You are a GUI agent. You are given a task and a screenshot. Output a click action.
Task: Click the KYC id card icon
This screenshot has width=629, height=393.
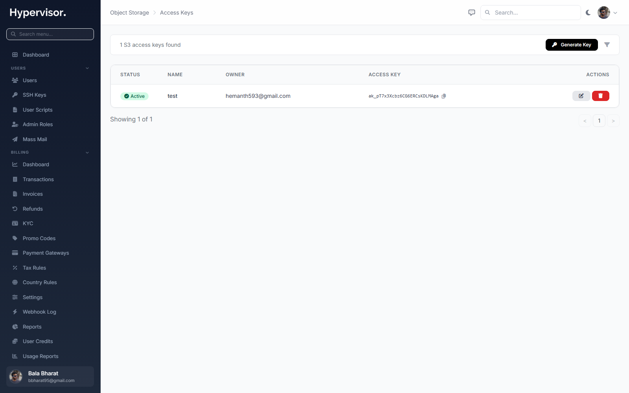coord(15,223)
